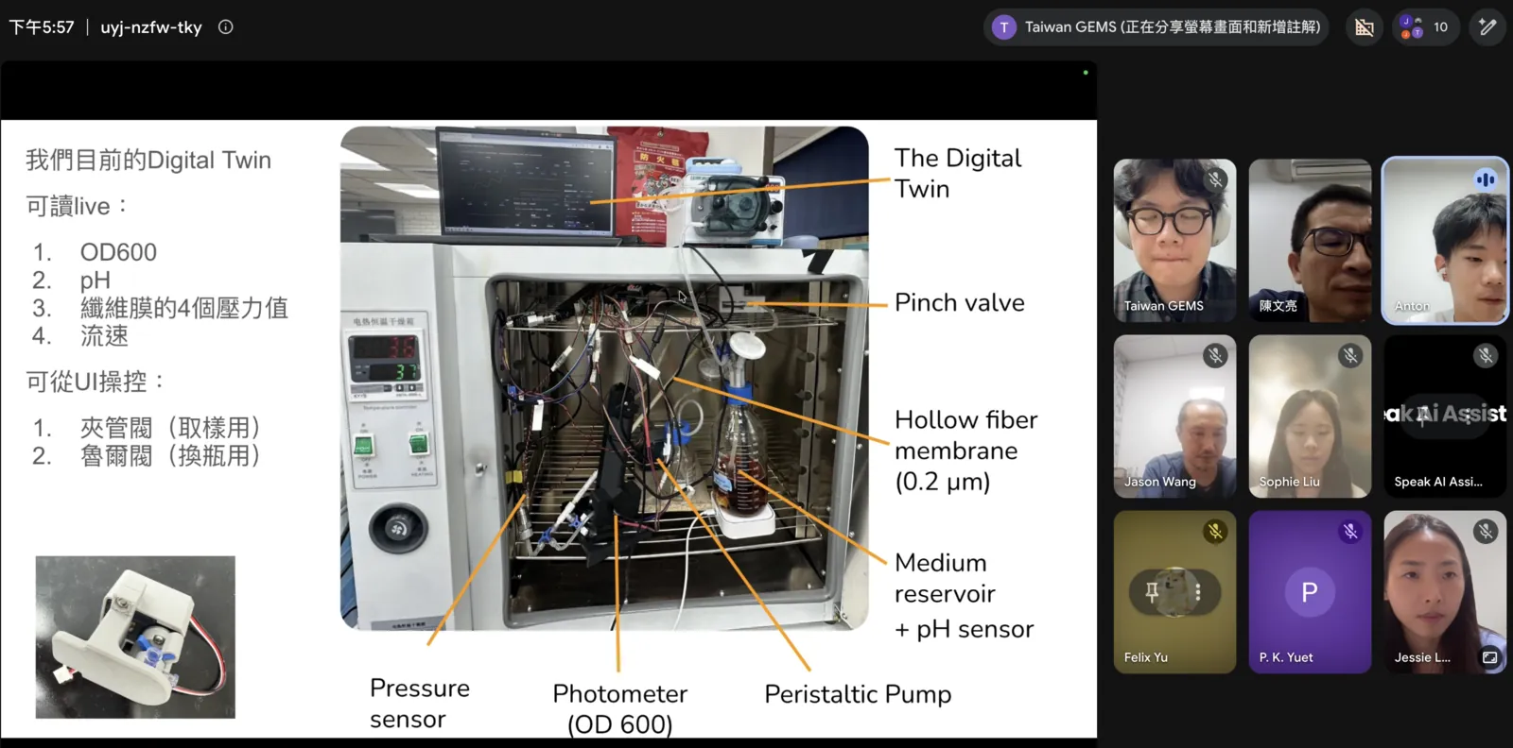Click the '纖維膜的4個壓力值' list item
Viewport: 1513px width, 748px height.
click(x=184, y=308)
